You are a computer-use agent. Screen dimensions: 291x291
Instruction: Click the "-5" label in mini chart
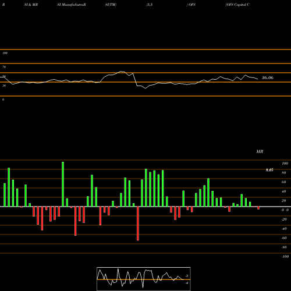pyautogui.click(x=187, y=276)
